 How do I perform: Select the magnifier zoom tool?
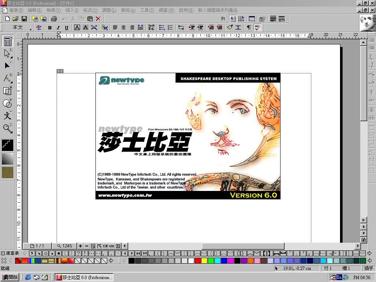click(x=7, y=128)
